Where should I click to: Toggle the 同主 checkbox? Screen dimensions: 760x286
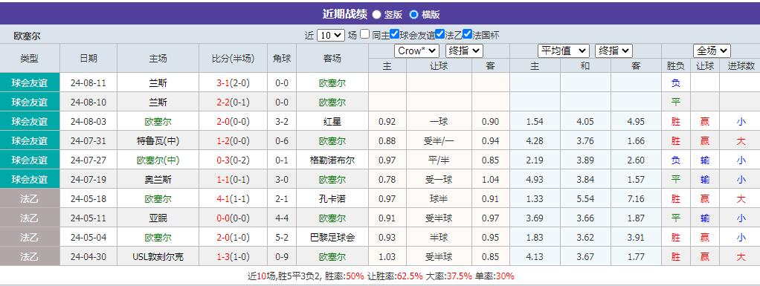tap(364, 34)
